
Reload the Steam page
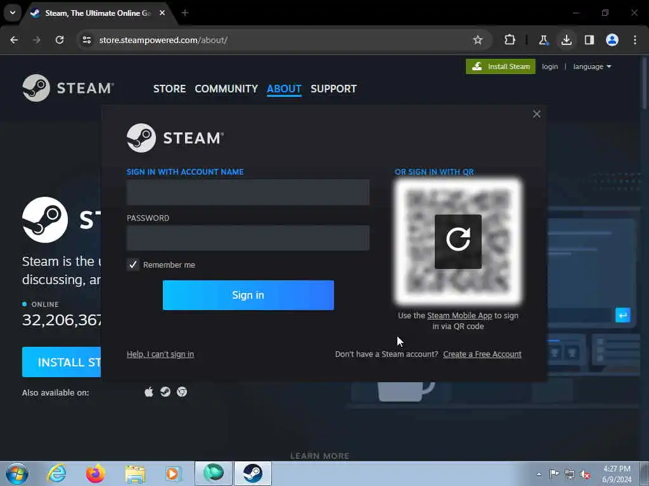point(60,40)
